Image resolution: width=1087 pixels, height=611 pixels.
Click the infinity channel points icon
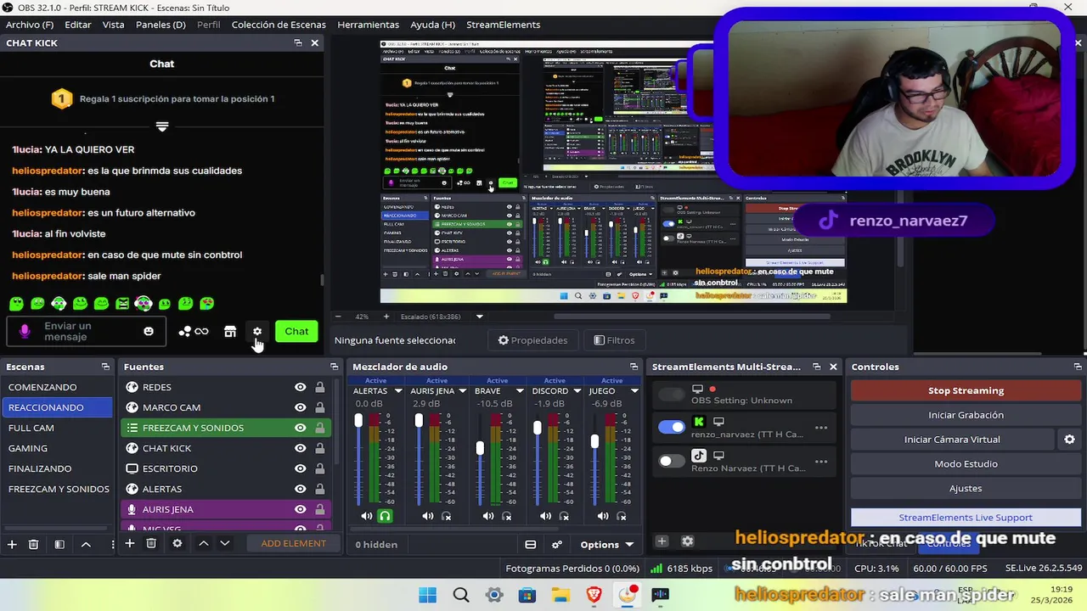pyautogui.click(x=201, y=332)
